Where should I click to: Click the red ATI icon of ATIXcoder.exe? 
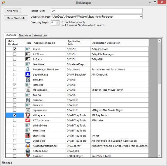point(28,120)
